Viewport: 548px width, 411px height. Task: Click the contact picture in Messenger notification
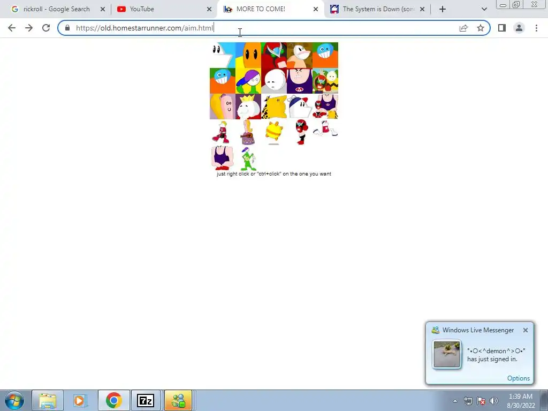coord(447,354)
